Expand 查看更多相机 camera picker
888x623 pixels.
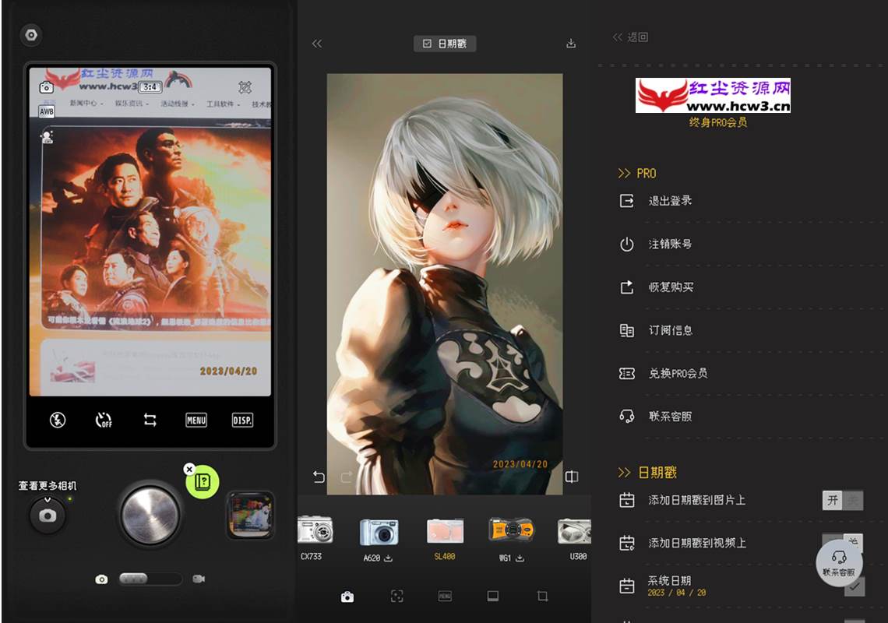tap(48, 514)
